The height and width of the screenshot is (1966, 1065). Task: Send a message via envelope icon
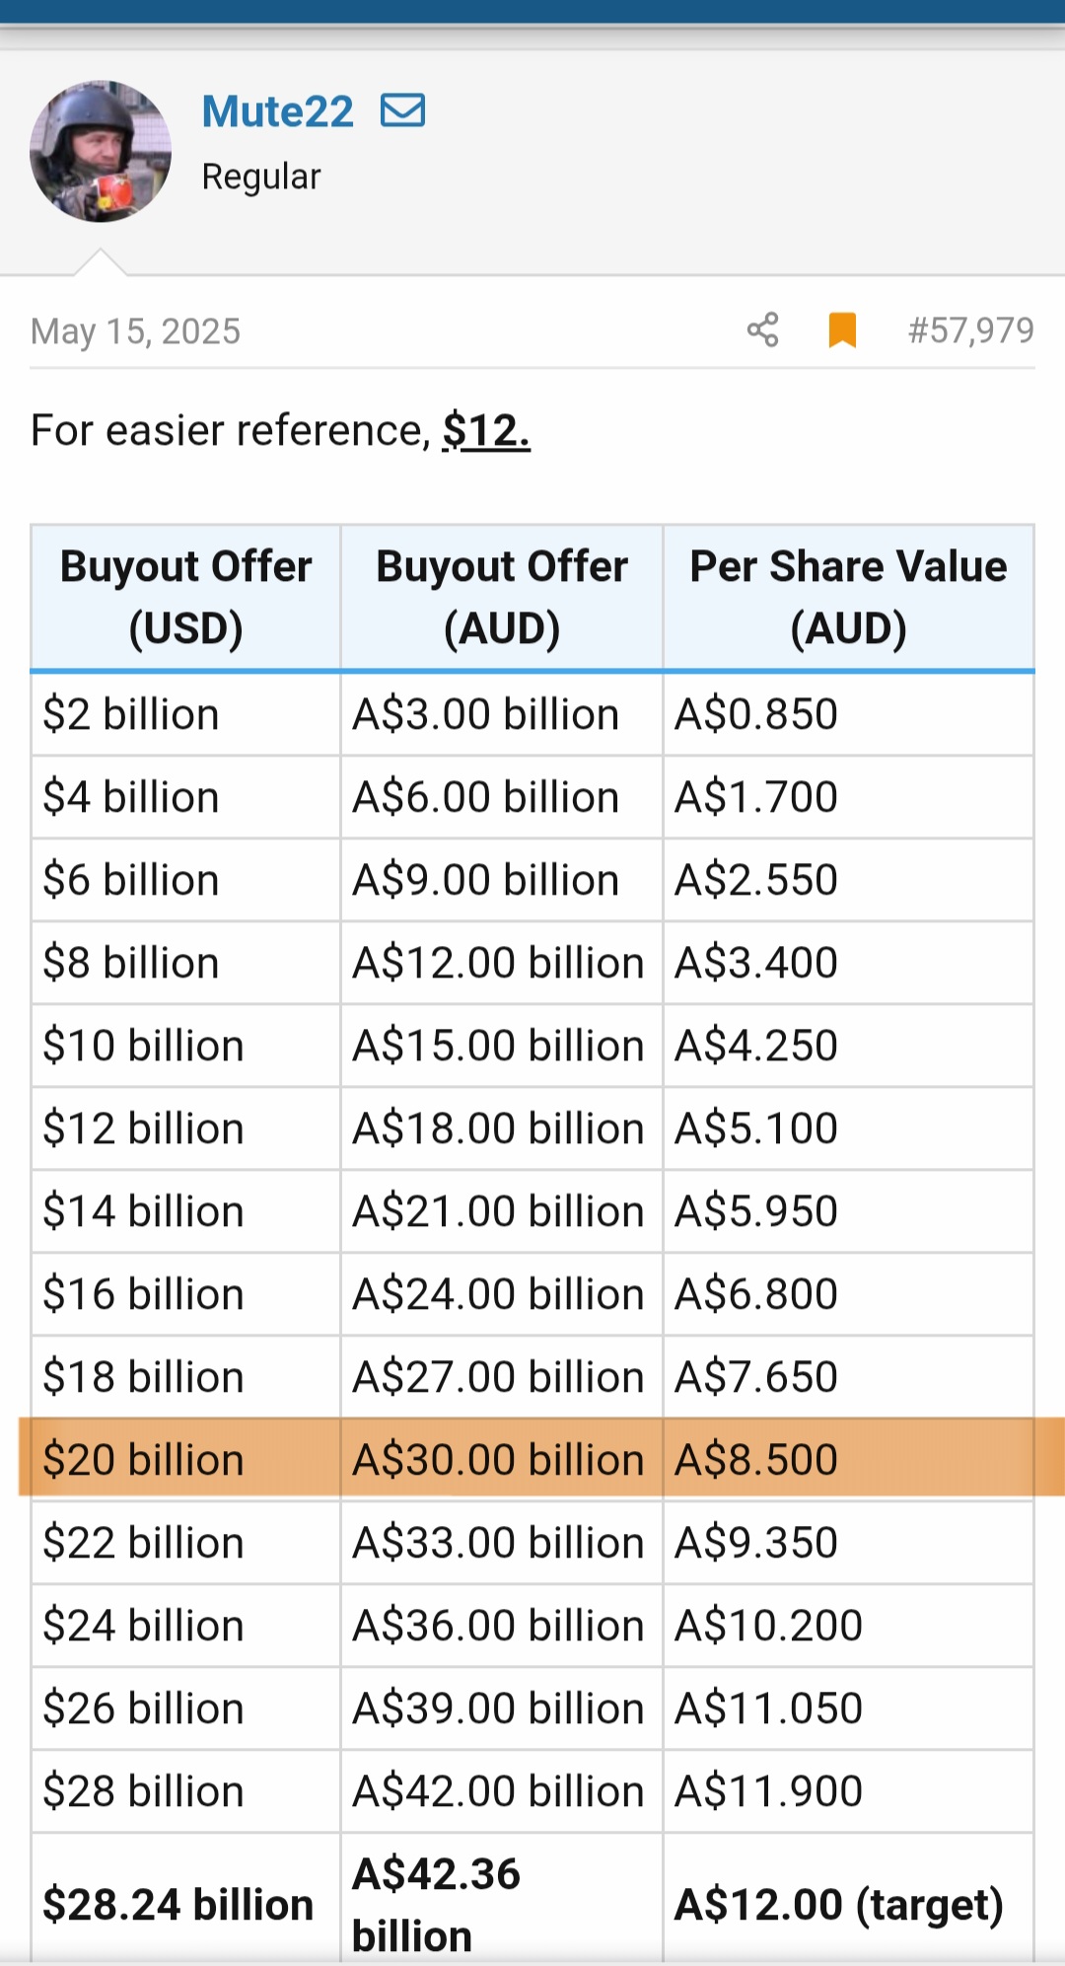point(402,110)
